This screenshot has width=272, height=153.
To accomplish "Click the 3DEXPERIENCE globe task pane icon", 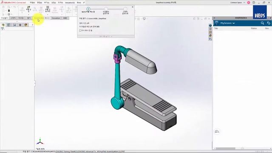I will (x=210, y=25).
